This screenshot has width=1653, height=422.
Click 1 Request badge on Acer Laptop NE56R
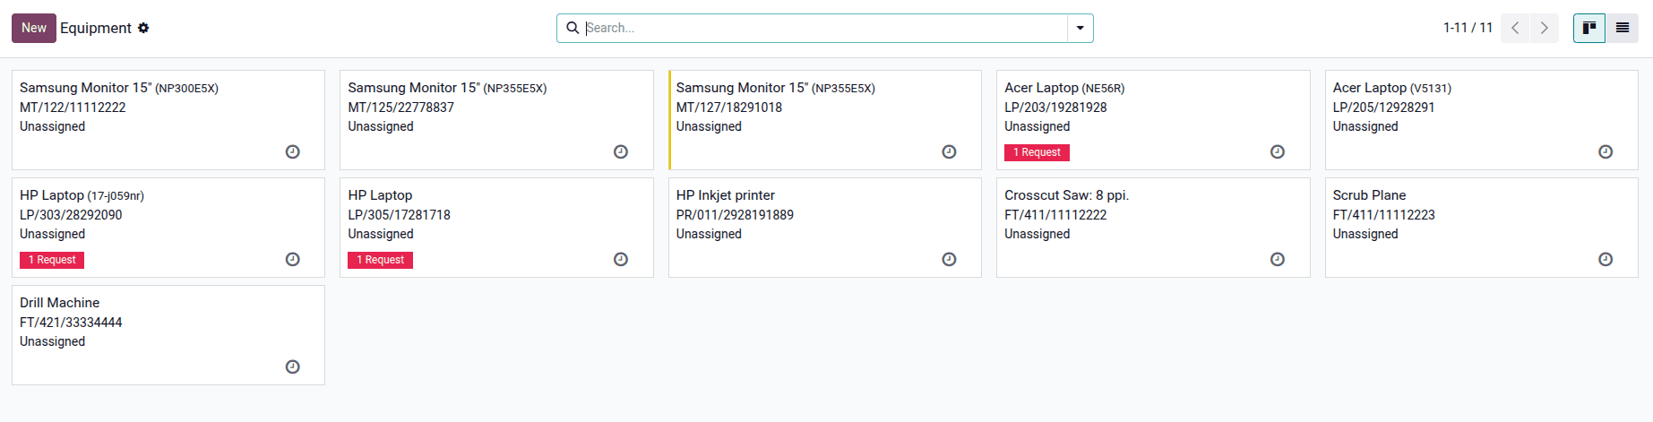(x=1037, y=152)
